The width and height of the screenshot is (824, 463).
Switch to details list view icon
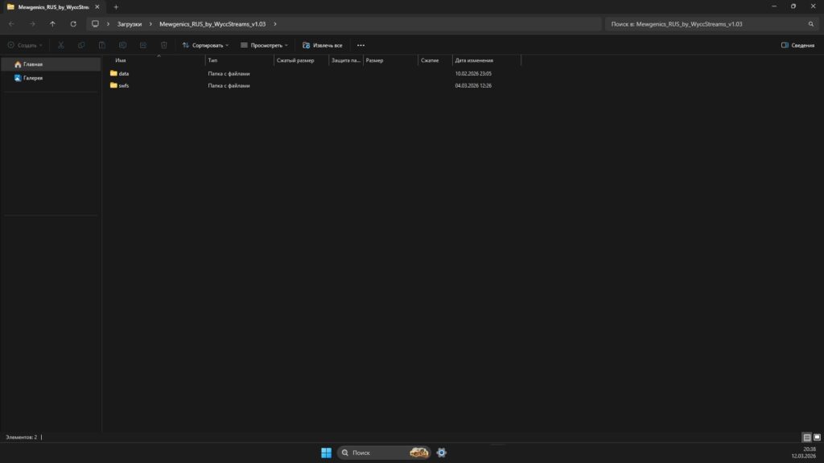806,437
